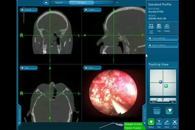
Task: Click the Close-Far distance slider
Action: tap(163, 100)
